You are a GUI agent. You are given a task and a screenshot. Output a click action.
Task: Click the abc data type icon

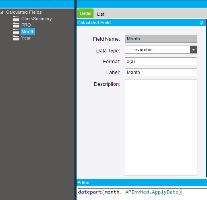[x=129, y=50]
